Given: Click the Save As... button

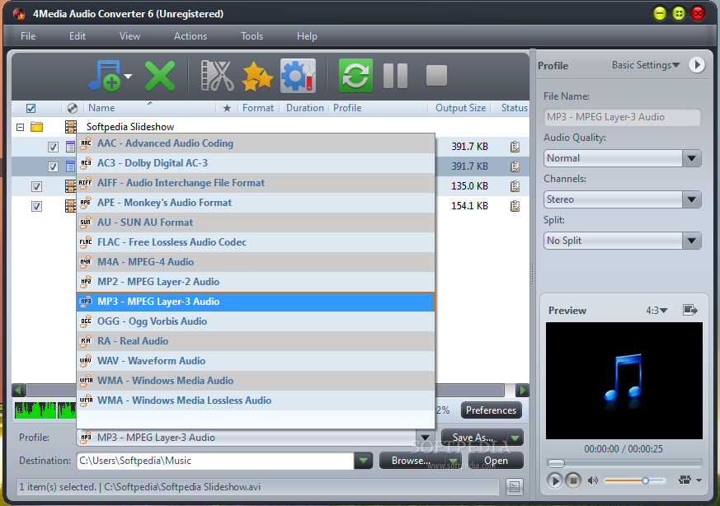Looking at the screenshot, I should (x=473, y=438).
